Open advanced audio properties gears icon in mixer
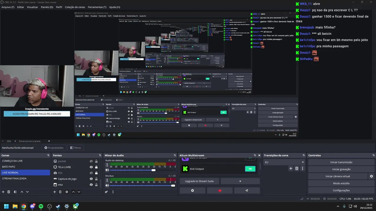 tap(106, 192)
